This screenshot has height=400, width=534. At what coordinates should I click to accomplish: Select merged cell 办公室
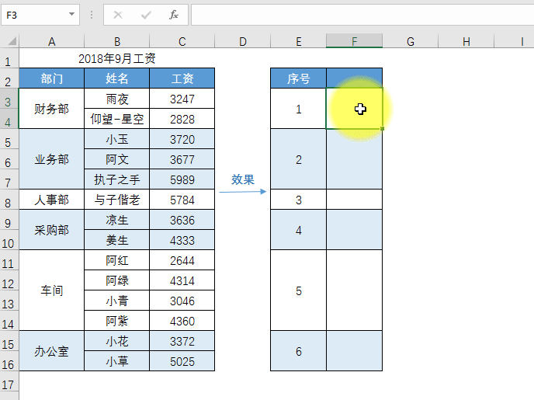tap(52, 351)
